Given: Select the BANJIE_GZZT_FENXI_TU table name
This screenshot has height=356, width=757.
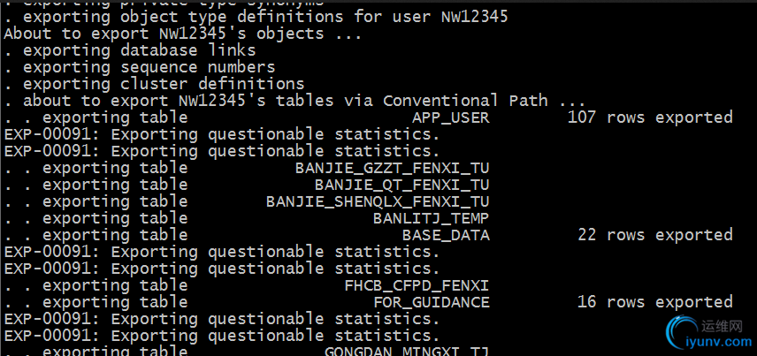Looking at the screenshot, I should click(392, 168).
